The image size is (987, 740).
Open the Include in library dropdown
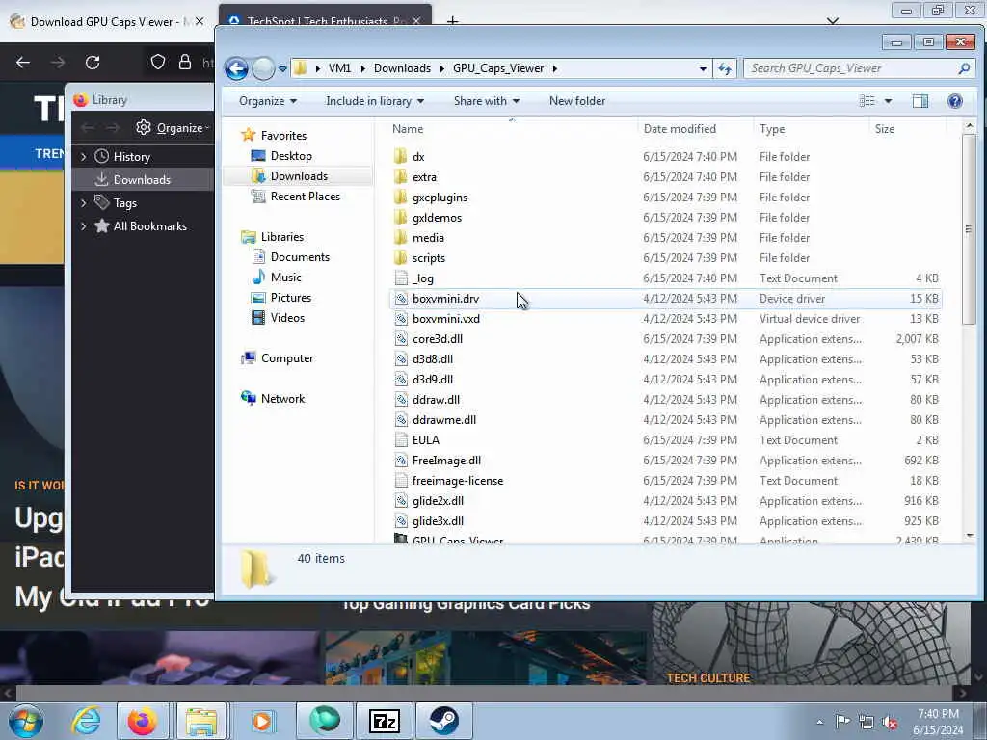375,101
